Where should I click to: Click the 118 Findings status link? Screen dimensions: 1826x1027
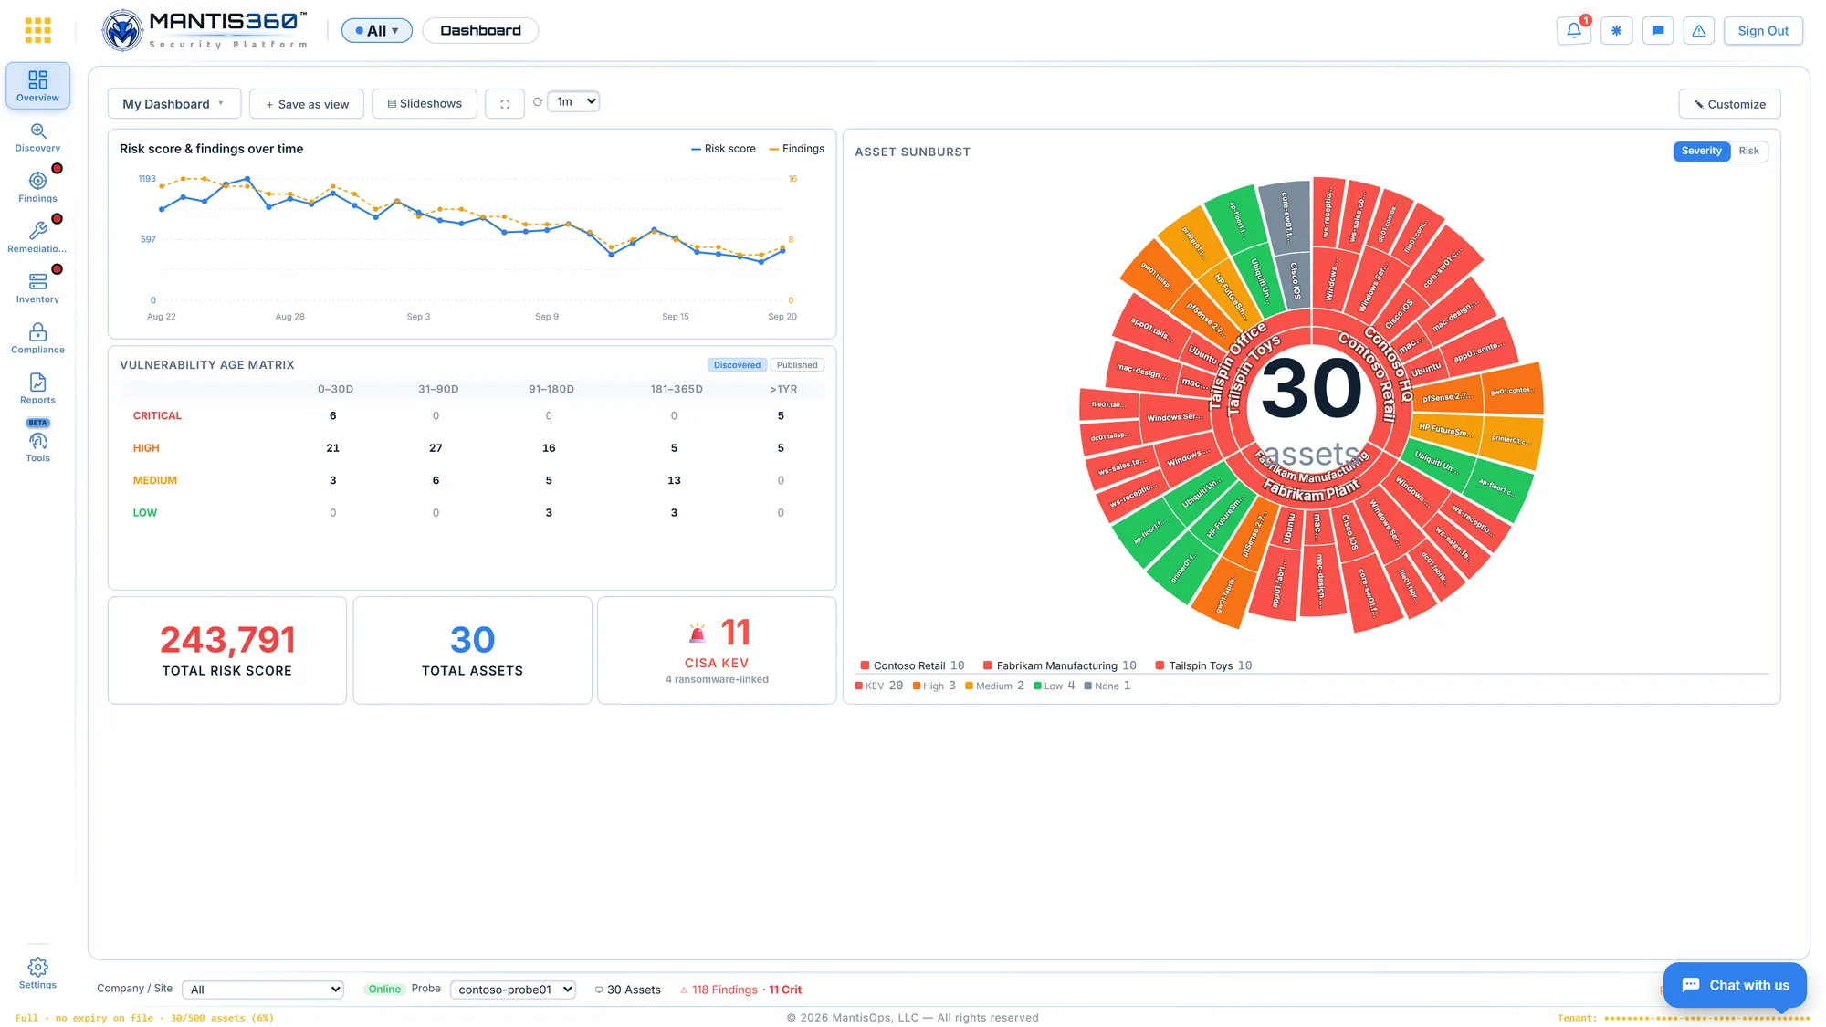click(x=725, y=990)
